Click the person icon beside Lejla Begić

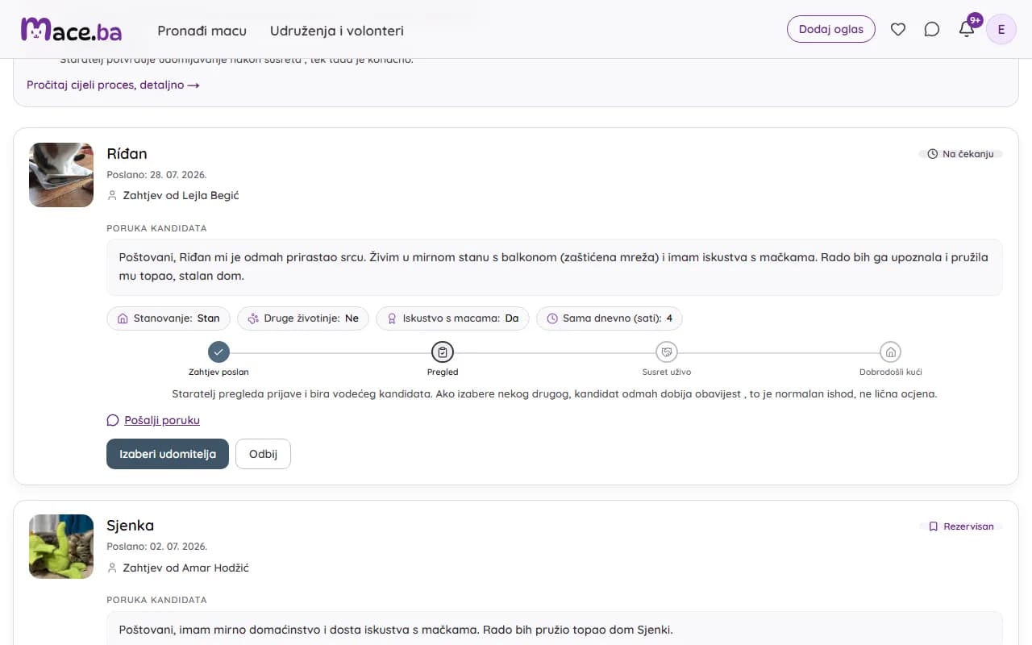(112, 195)
